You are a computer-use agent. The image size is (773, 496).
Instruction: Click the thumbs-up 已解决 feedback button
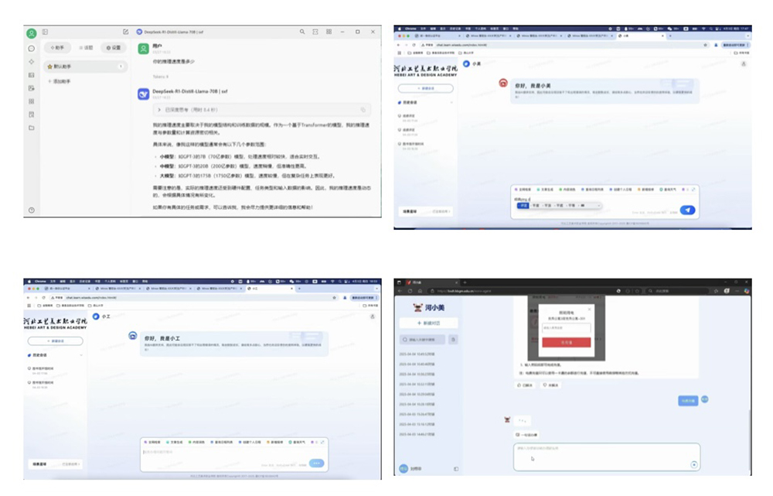click(x=525, y=385)
